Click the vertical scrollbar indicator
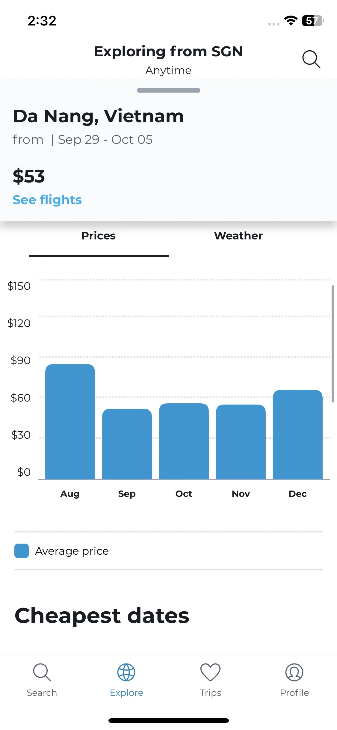 [x=333, y=344]
